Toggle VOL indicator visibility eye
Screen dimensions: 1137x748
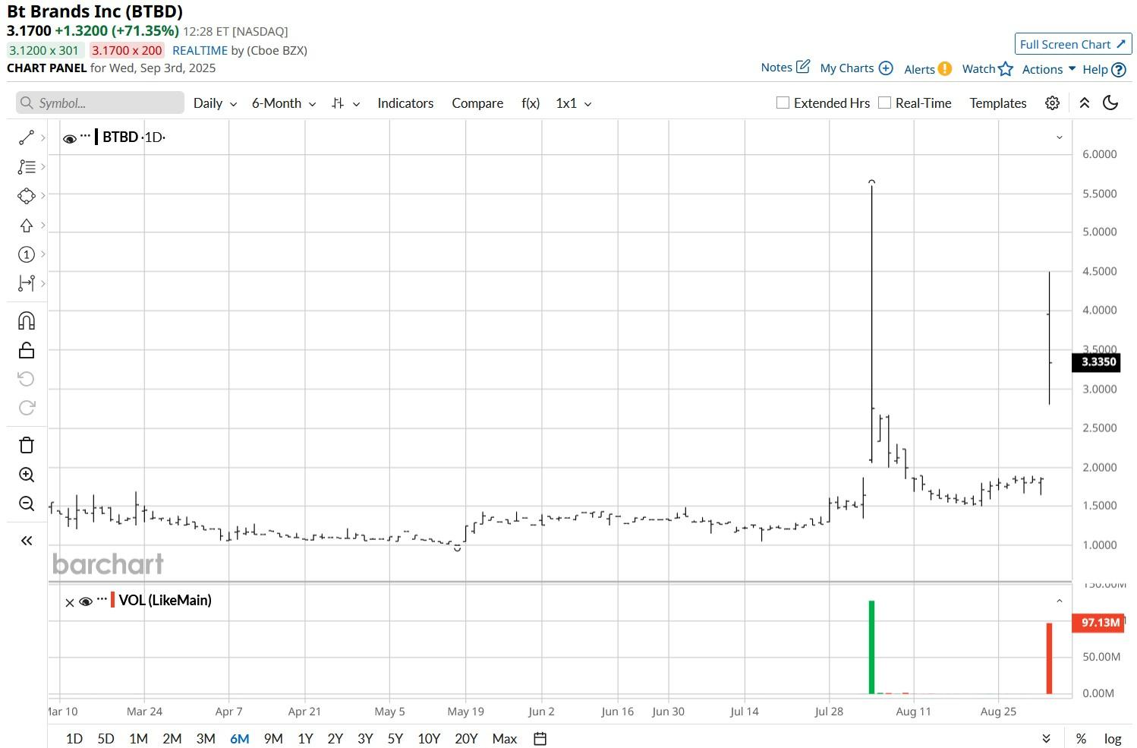click(86, 601)
